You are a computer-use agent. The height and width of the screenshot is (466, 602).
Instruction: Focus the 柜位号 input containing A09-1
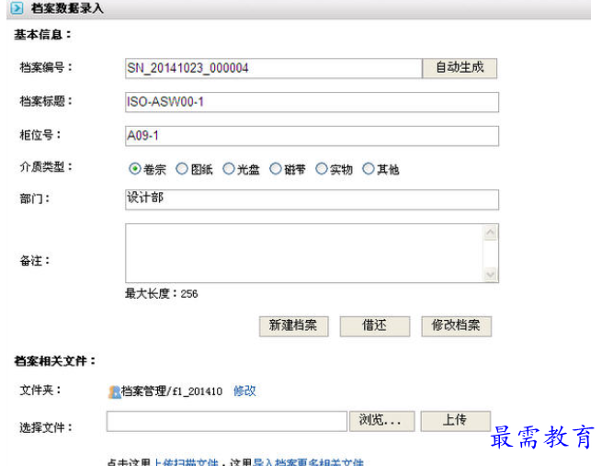click(x=312, y=136)
